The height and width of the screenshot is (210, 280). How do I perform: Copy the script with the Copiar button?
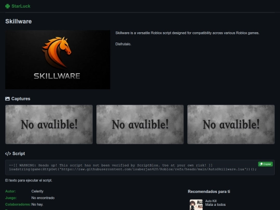tap(265, 164)
